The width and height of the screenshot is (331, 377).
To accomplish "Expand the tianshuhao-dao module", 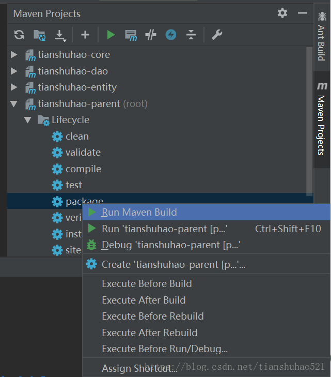I will (x=14, y=71).
